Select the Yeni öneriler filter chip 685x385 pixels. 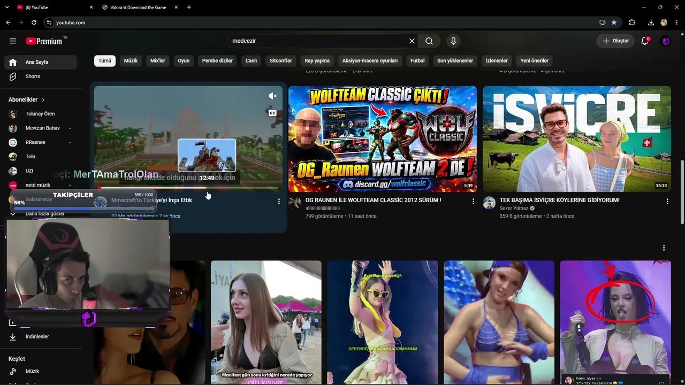tap(534, 60)
